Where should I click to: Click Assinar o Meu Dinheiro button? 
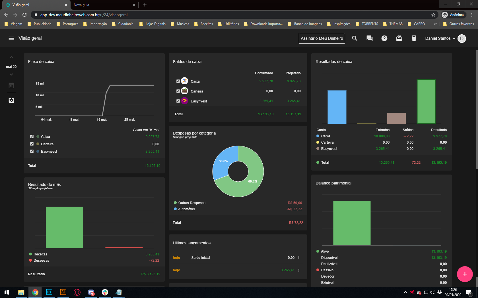pos(322,38)
